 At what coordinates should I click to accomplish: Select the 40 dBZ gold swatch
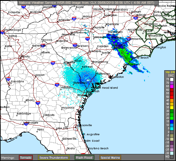[x=172, y=104]
